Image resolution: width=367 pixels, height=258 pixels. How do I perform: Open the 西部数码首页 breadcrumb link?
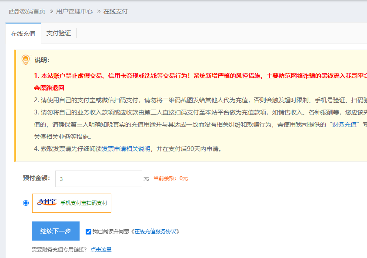(x=27, y=11)
